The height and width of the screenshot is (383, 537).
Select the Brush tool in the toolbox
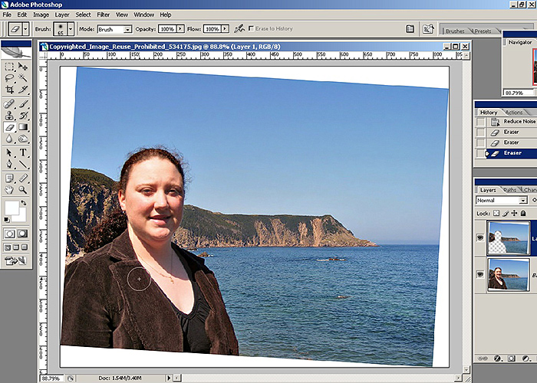[x=23, y=103]
